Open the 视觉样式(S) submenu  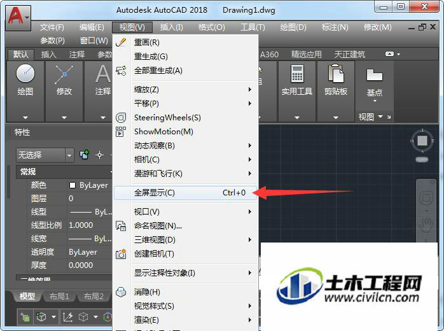tap(186, 306)
